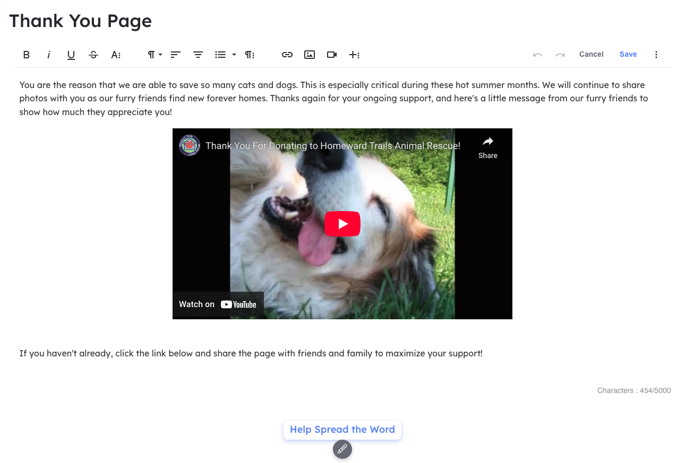Open paragraph format dropdown
The image size is (677, 463).
coord(155,55)
